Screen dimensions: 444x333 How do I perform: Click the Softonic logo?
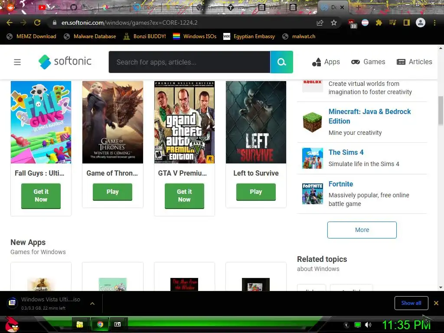[65, 62]
